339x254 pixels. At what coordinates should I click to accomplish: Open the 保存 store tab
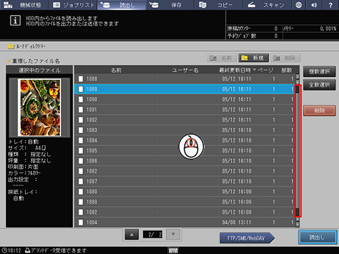pyautogui.click(x=170, y=5)
